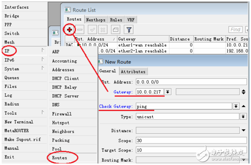This screenshot has height=165, width=251.
Task: Collapse Check Gateway with the up arrow
Action: click(244, 107)
